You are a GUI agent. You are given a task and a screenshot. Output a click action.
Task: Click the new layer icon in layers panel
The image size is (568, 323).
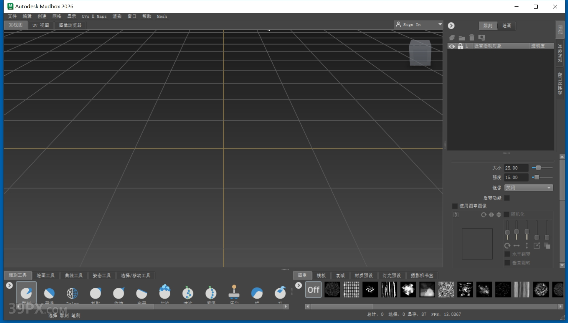click(x=452, y=38)
